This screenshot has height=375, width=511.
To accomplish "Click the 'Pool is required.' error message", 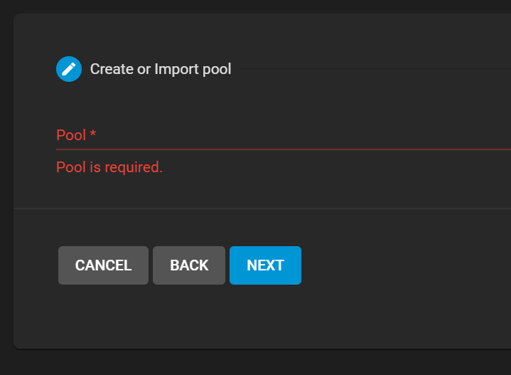I will point(109,167).
